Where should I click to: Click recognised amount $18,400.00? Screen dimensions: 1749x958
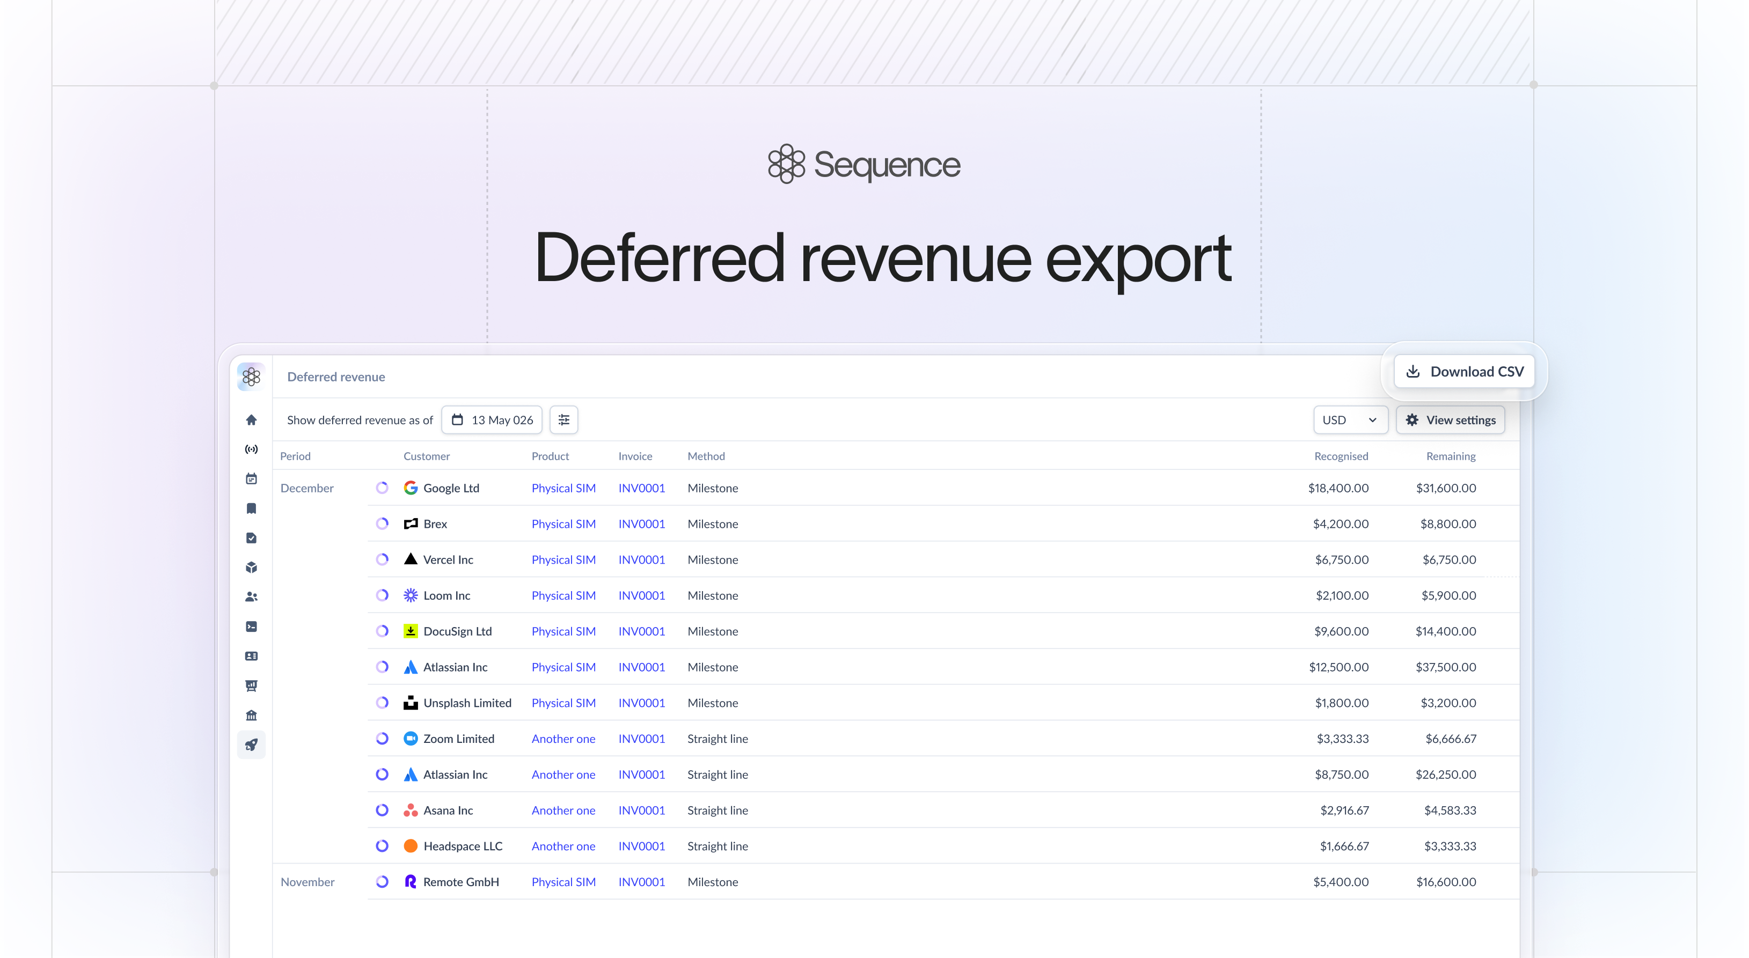pos(1338,488)
